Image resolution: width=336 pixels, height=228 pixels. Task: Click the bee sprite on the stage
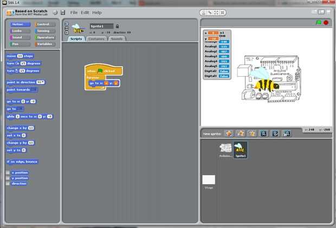pos(265,81)
